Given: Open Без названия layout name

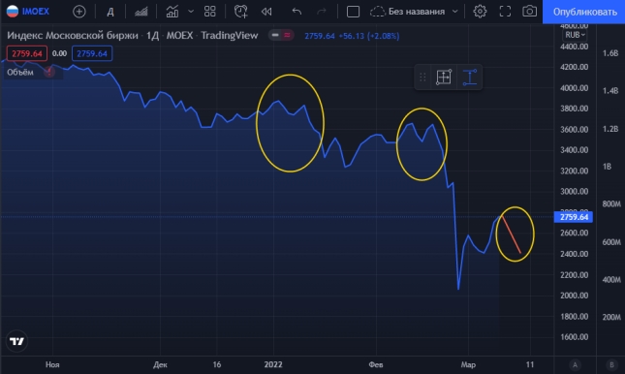Looking at the screenshot, I should click(x=417, y=12).
